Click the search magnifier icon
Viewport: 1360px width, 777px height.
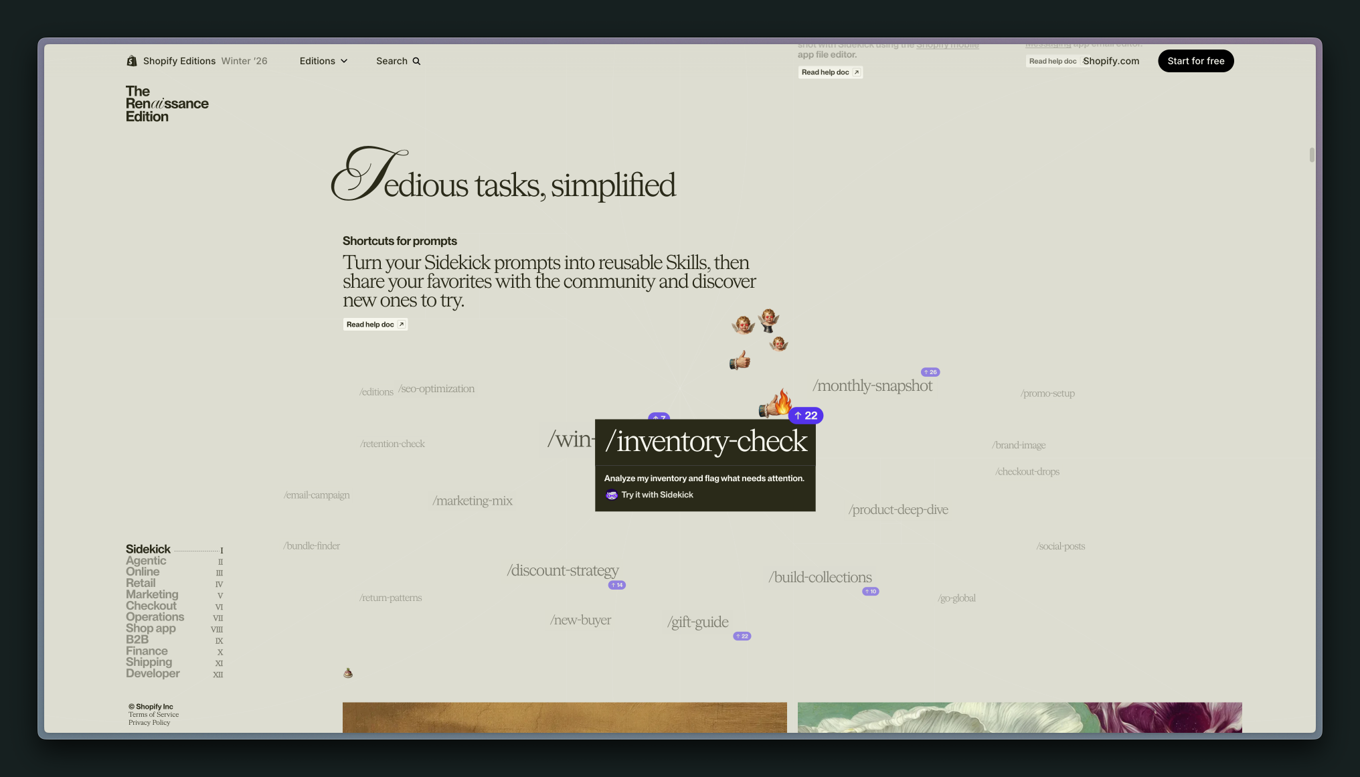tap(416, 61)
